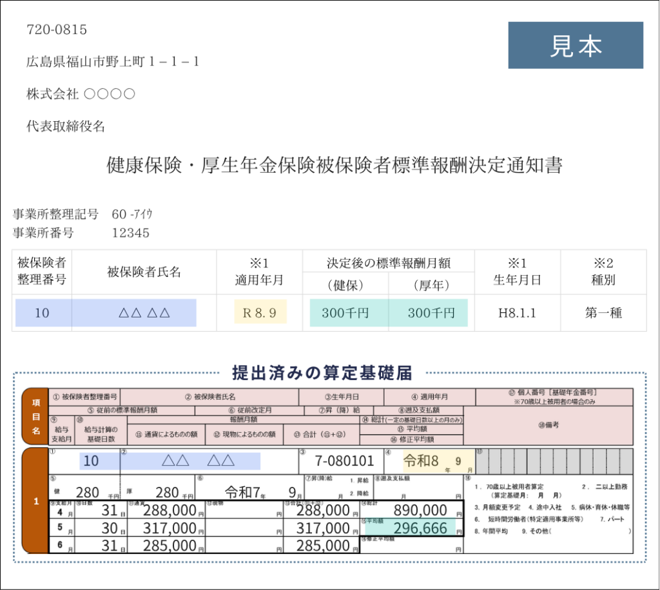Select the value 60 -ｱｲｳ
The image size is (660, 590).
pyautogui.click(x=131, y=214)
